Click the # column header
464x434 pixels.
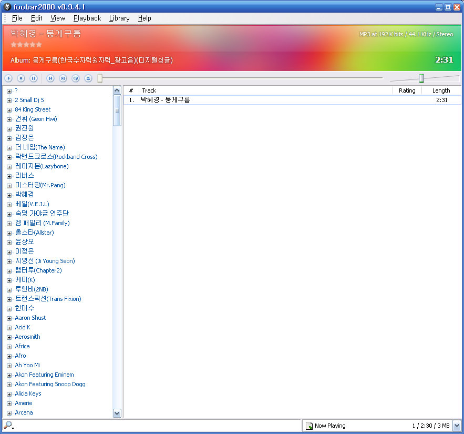[x=131, y=90]
